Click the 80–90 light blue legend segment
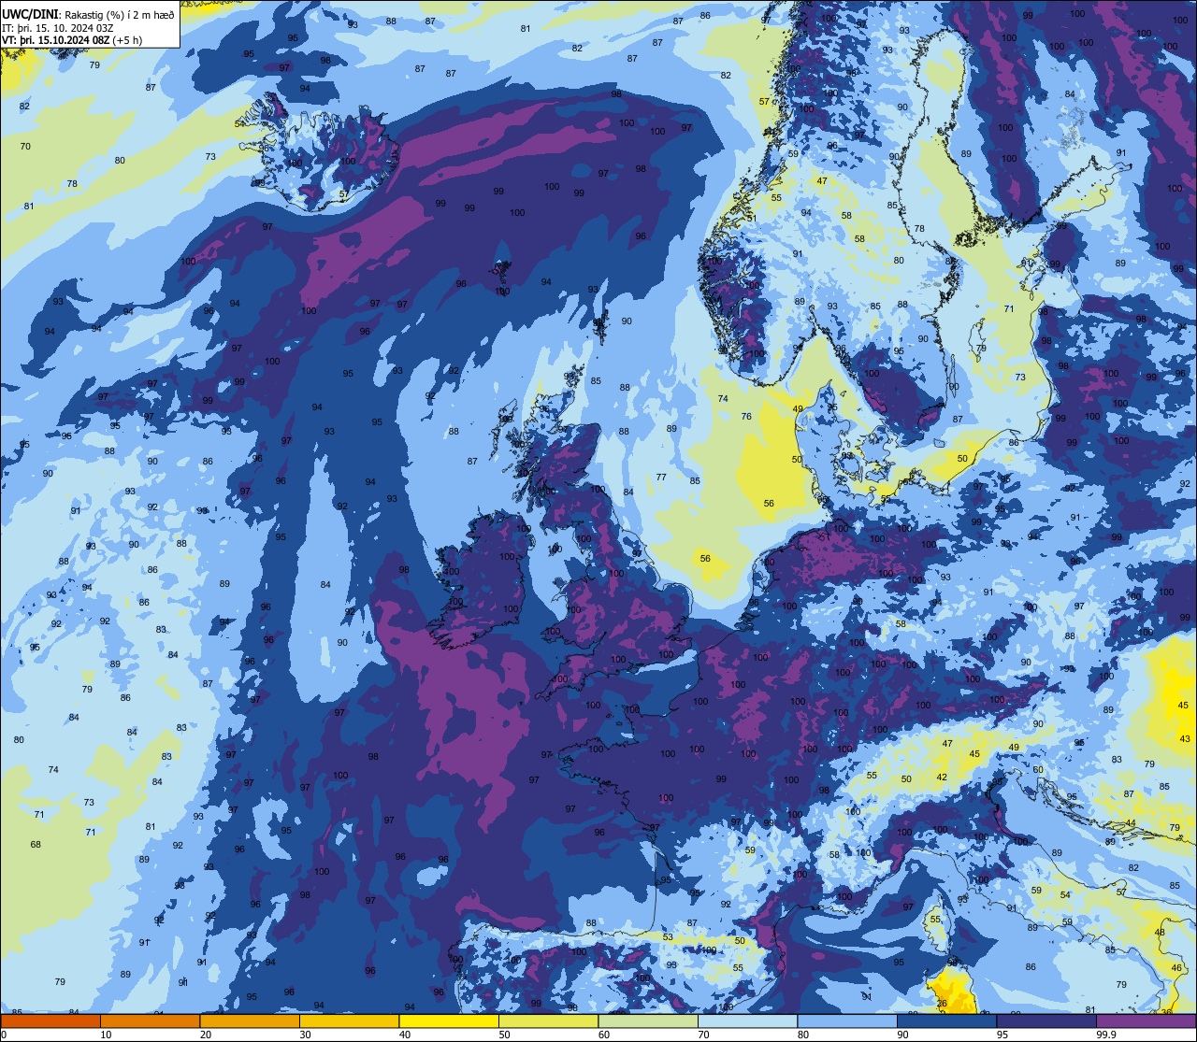Screen dimensions: 1197x1042 [847, 1021]
